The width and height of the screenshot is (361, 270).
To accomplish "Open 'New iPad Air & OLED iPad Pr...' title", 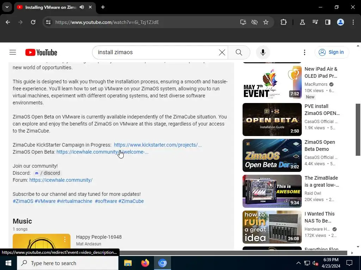I will pos(321,72).
